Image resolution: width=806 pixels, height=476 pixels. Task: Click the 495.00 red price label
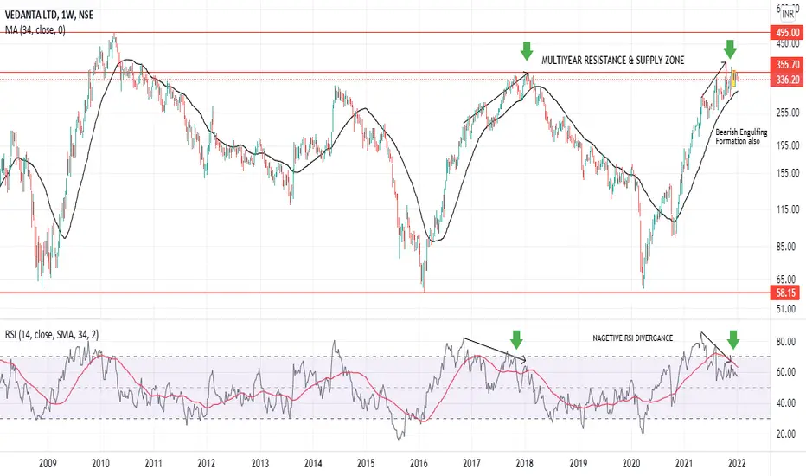coord(788,33)
